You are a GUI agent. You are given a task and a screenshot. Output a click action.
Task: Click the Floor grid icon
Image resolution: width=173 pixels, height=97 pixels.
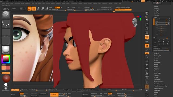147,41
